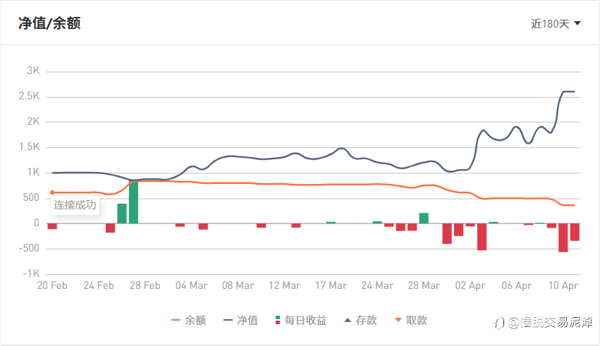600x346 pixels.
Task: Click the 3K value on vertical axis
Action: click(33, 71)
